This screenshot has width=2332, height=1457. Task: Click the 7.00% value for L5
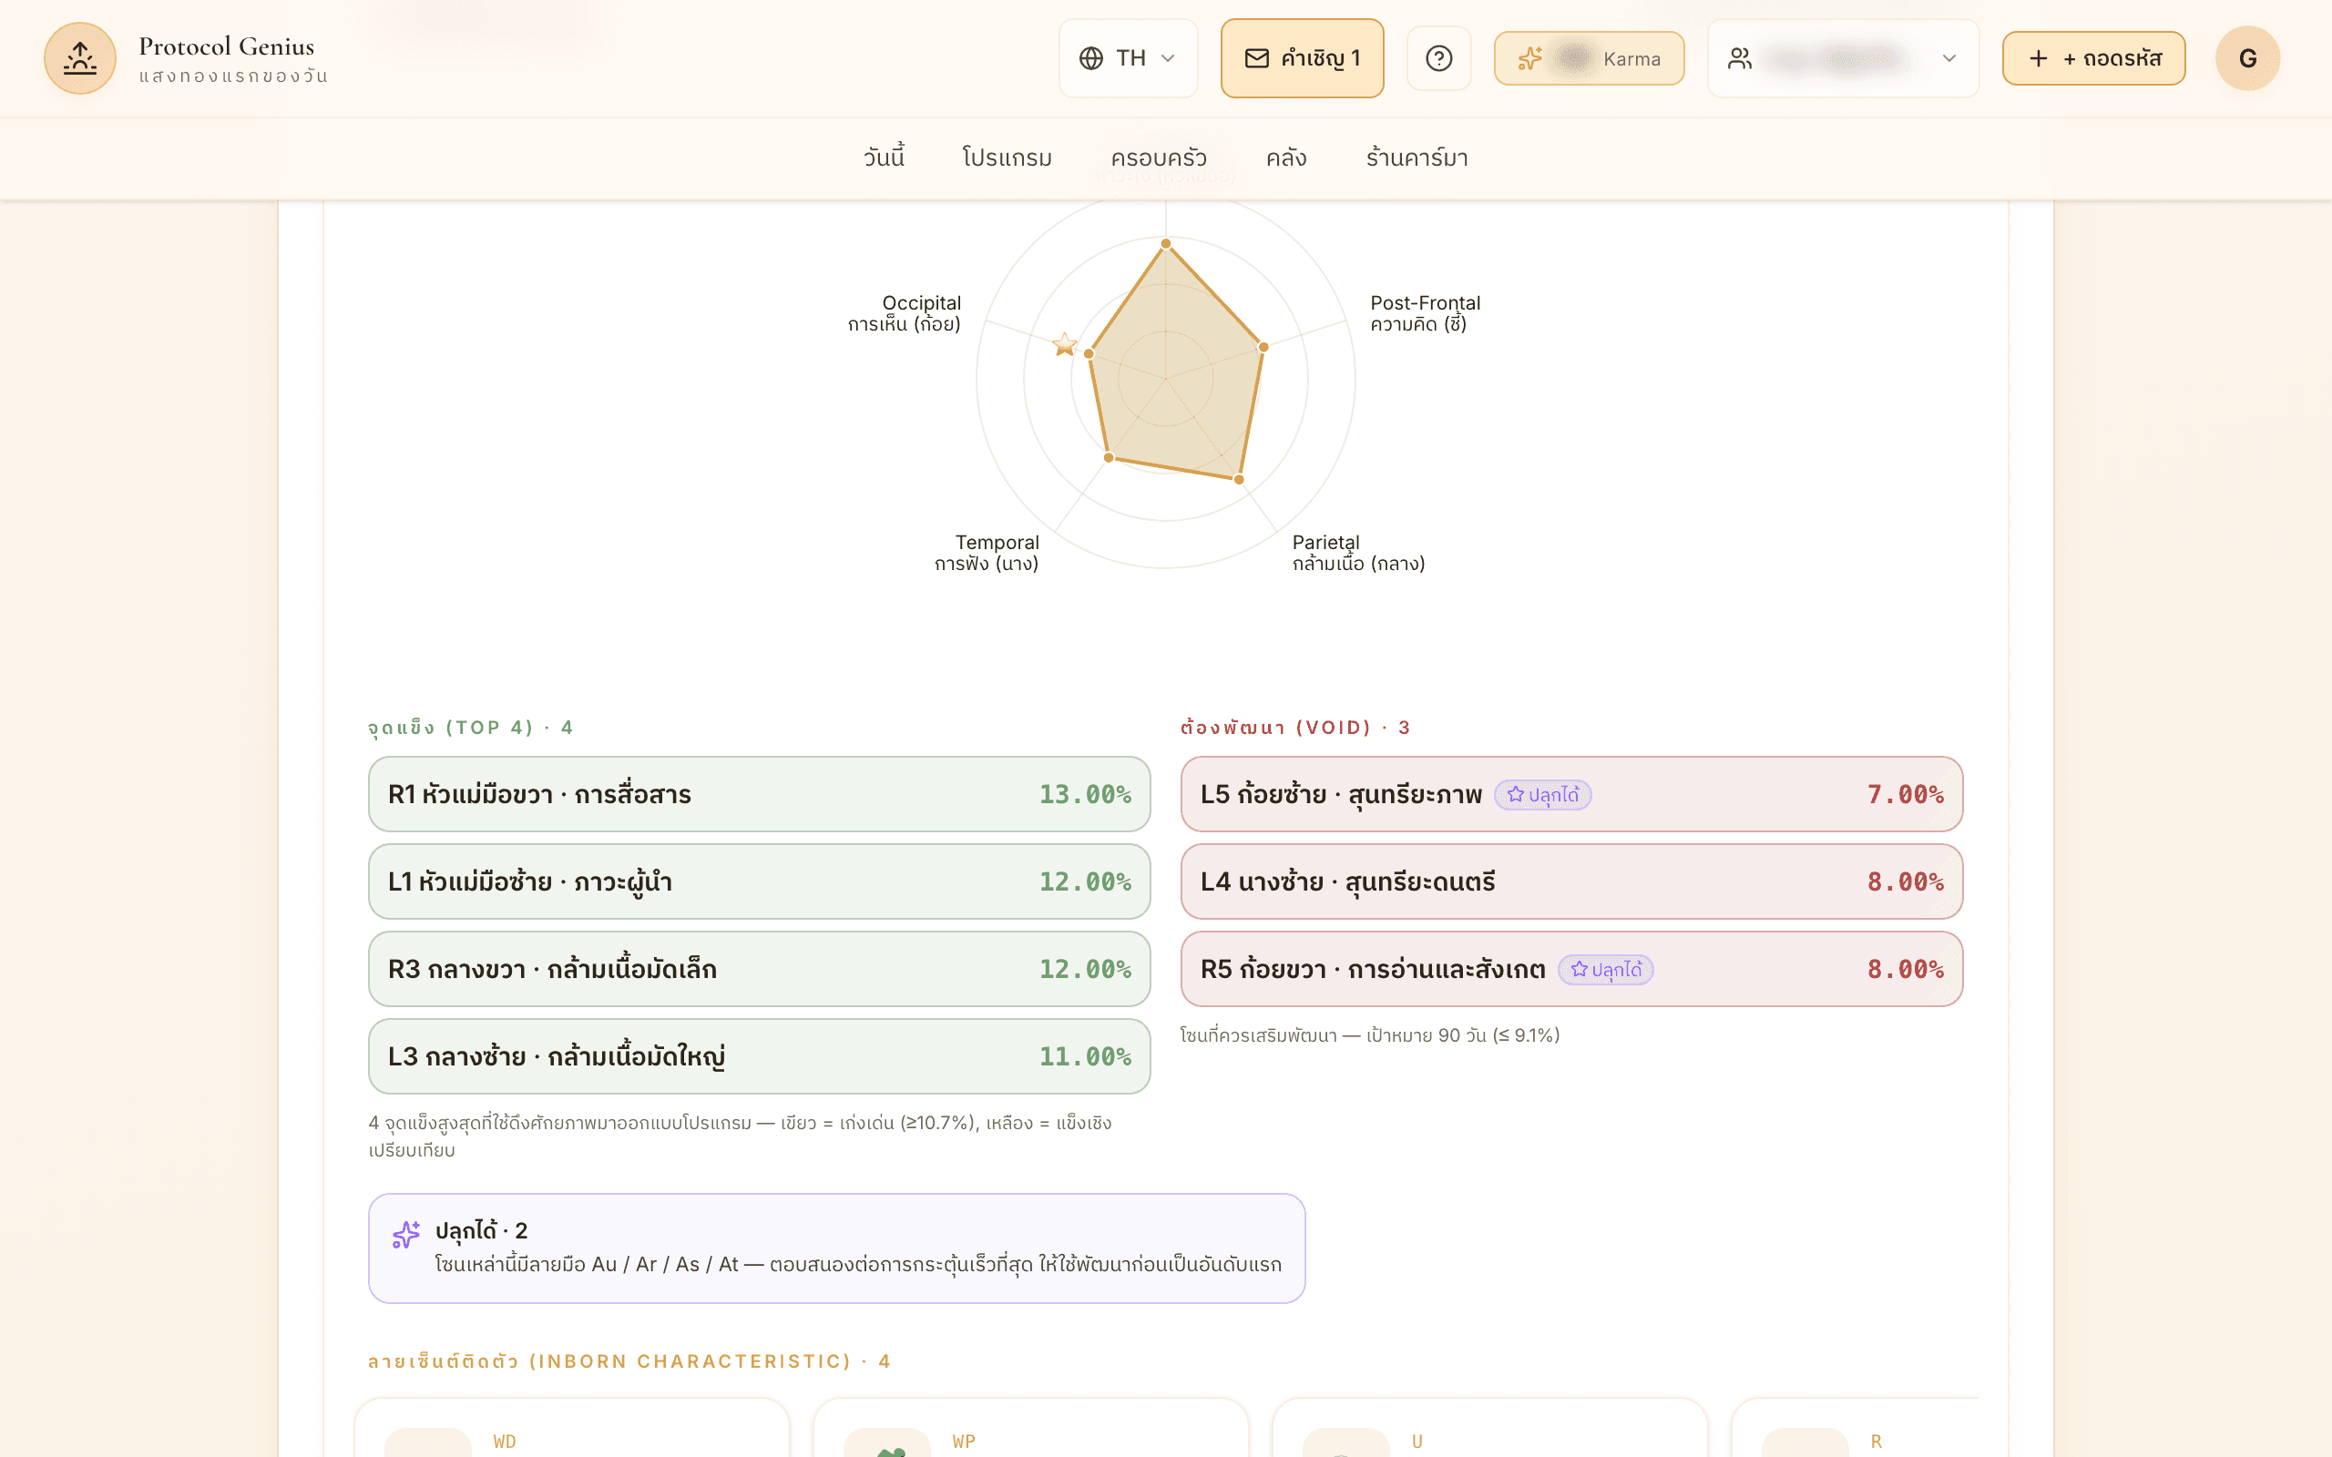(x=1905, y=794)
